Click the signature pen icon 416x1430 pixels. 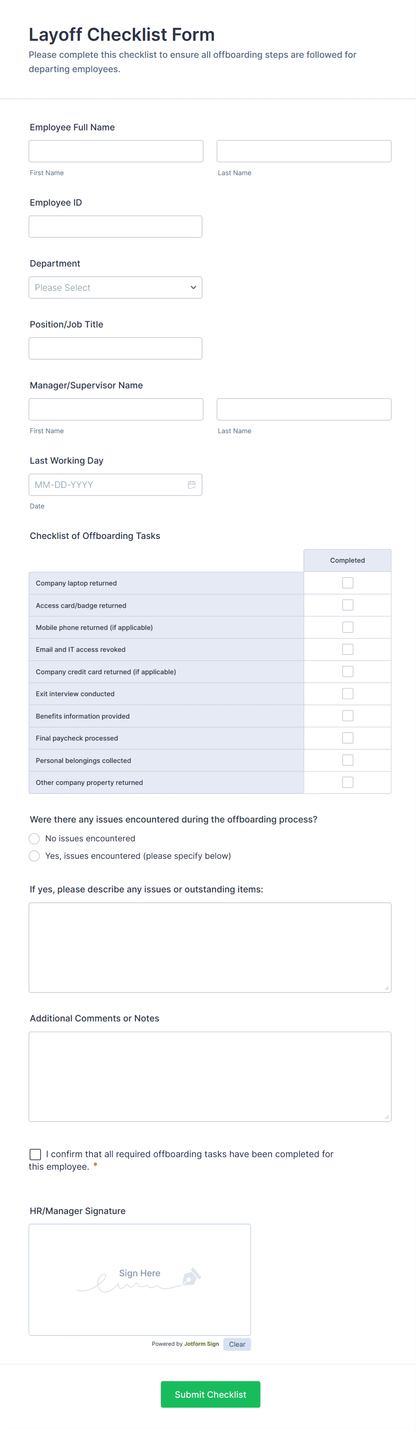pyautogui.click(x=191, y=1276)
